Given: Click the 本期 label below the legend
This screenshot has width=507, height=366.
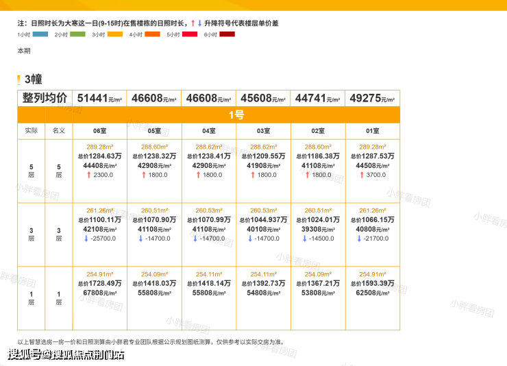Looking at the screenshot, I should (x=24, y=51).
